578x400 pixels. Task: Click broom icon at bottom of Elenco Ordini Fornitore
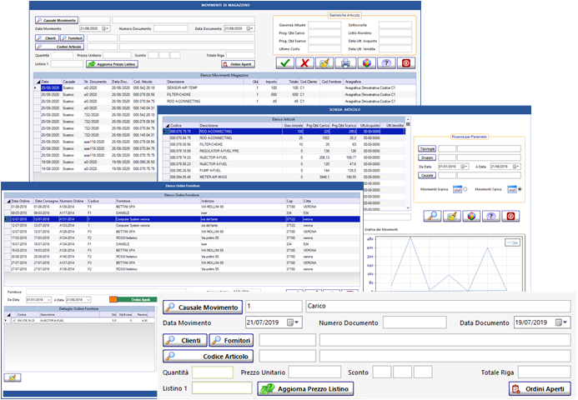tap(13, 377)
